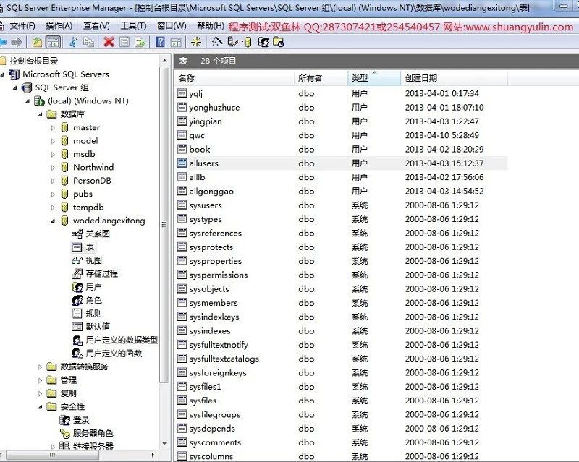Select 用户定义的数据类型 tree node
This screenshot has width=579, height=462.
click(x=122, y=340)
